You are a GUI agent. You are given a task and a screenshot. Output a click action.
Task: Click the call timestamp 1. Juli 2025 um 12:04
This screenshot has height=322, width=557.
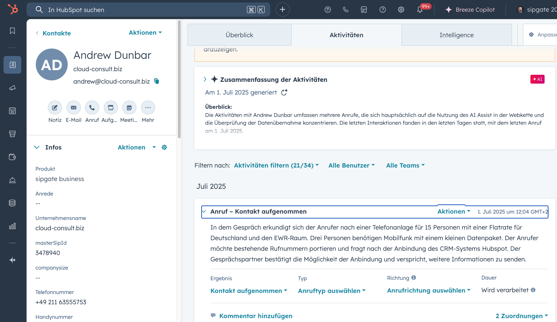pos(513,212)
